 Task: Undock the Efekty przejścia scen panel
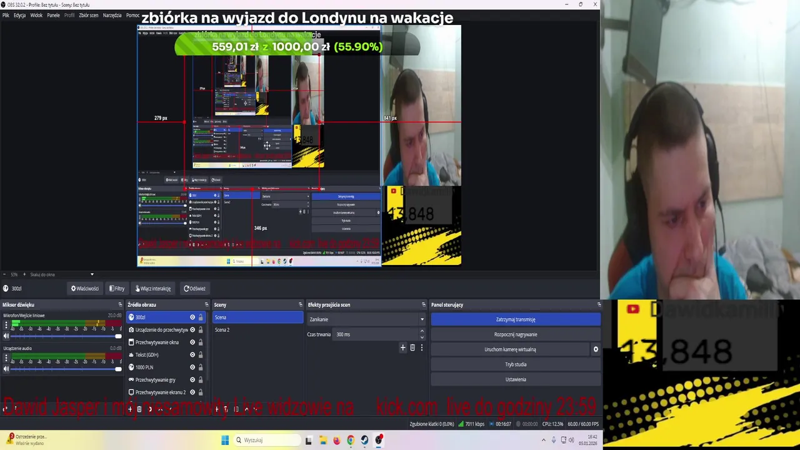point(424,305)
